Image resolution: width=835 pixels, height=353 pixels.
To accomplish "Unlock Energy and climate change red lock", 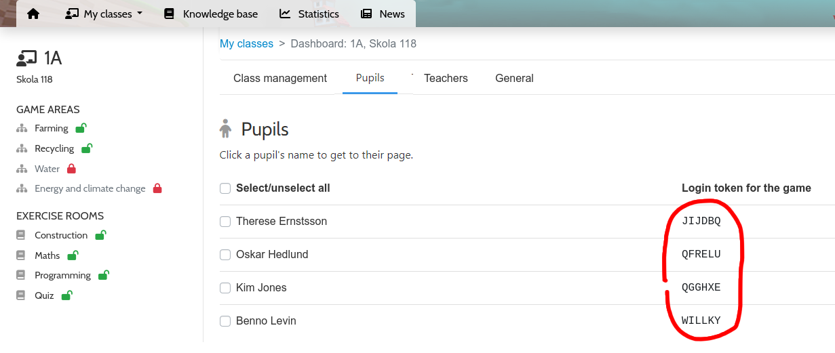I will 157,188.
